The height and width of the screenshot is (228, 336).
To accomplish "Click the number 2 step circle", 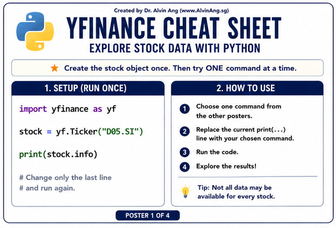I will [185, 131].
